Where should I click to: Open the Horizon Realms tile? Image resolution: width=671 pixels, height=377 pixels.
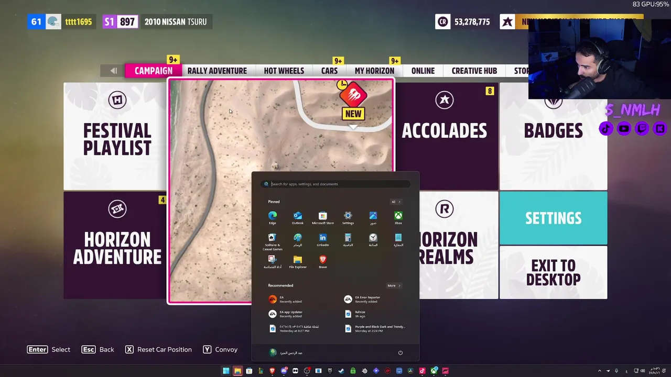tap(459, 245)
